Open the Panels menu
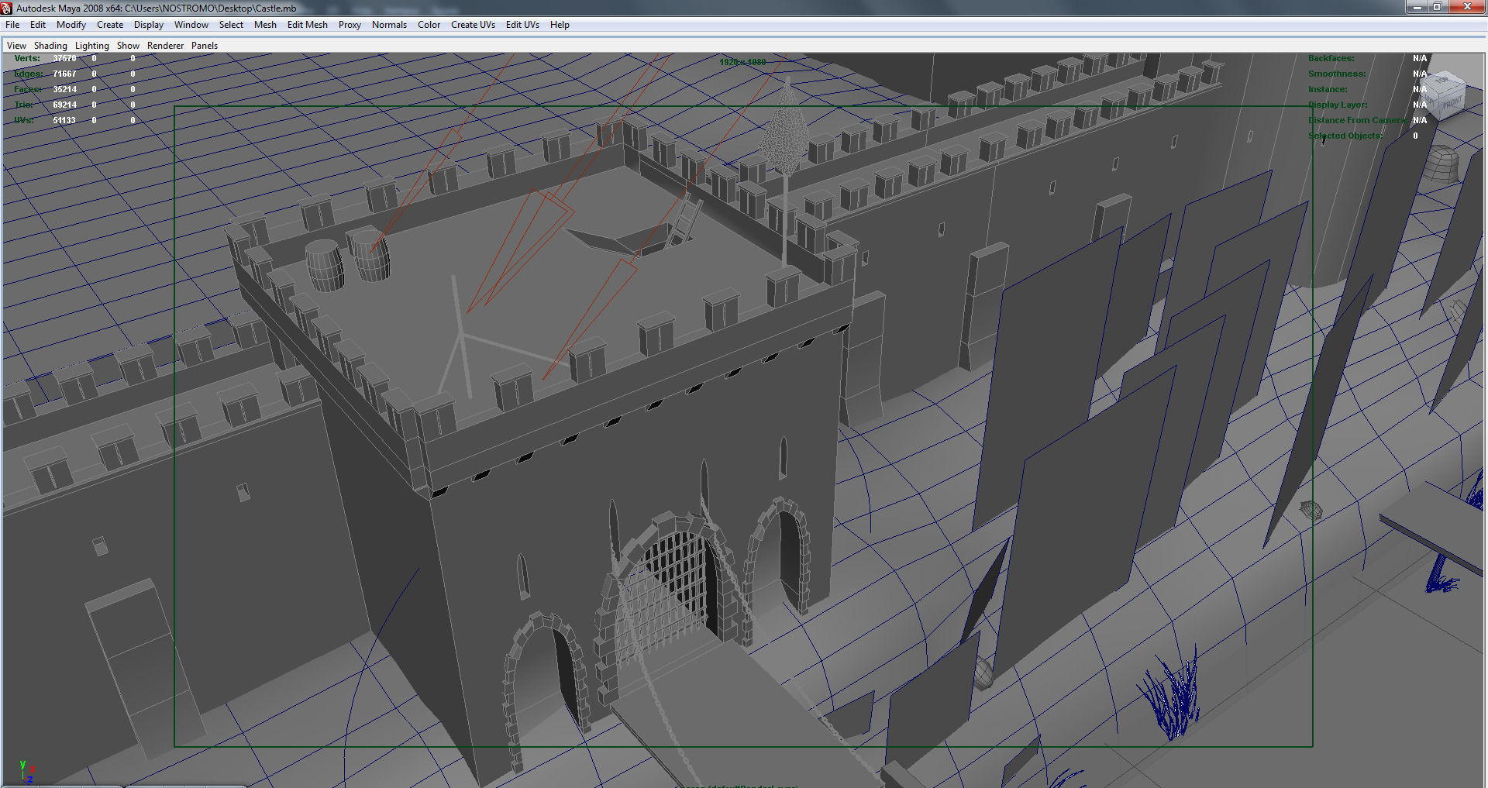 click(x=205, y=46)
